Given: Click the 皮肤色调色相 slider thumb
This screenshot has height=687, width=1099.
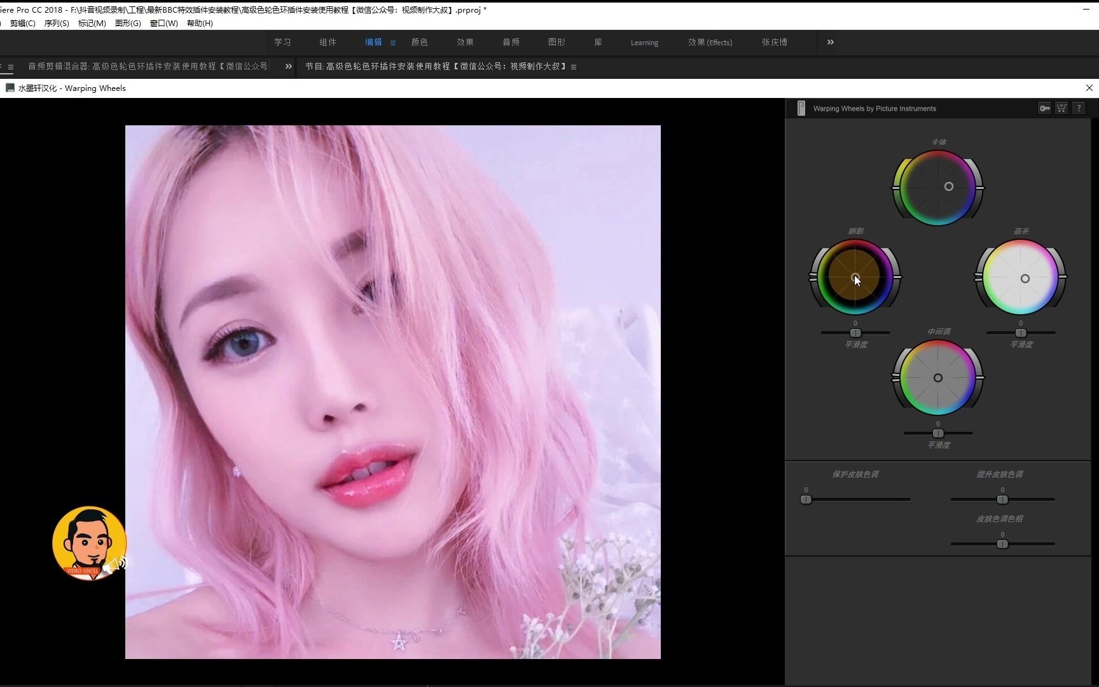Looking at the screenshot, I should pyautogui.click(x=1002, y=544).
